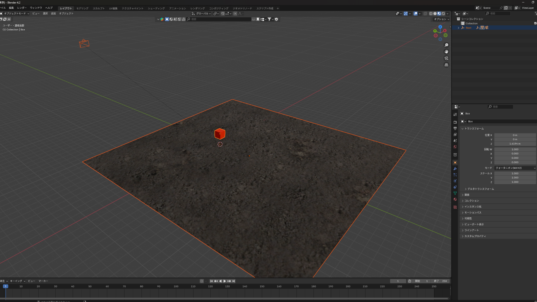
Task: Switch to the アニメーション workspace tab
Action: tap(177, 8)
